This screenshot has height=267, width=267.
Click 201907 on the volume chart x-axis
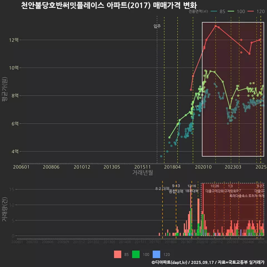pyautogui.click(x=186, y=242)
